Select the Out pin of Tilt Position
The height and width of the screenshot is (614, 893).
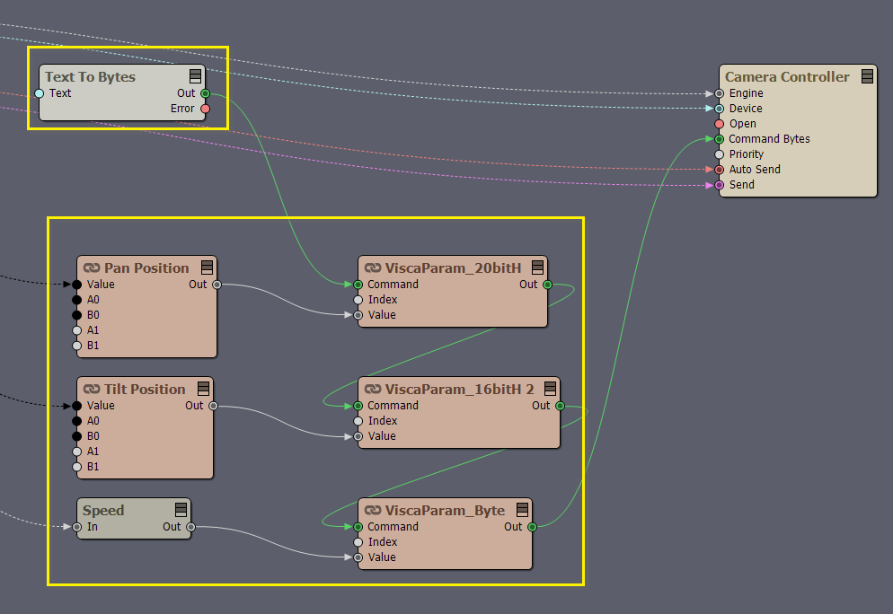pos(213,406)
